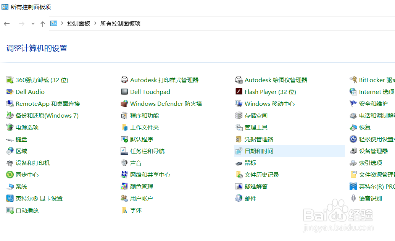Open the 程序和功能 link text
This screenshot has height=241, width=395.
(144, 115)
